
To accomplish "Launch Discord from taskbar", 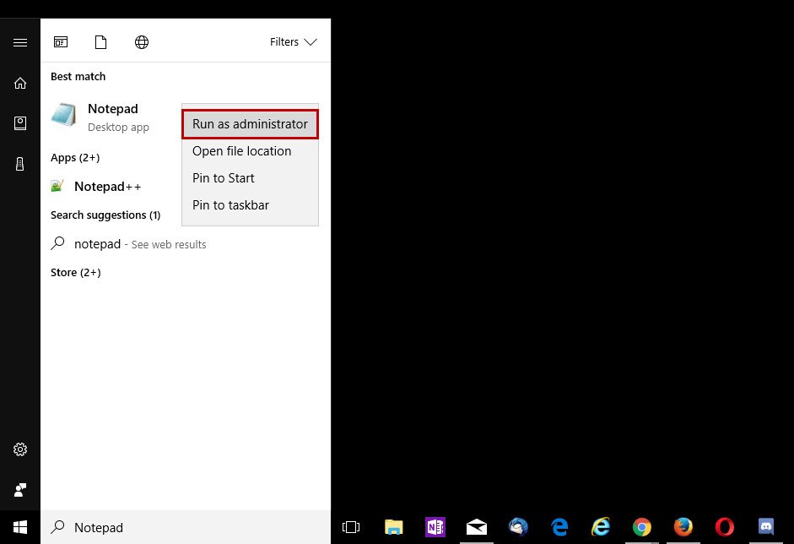I will click(766, 527).
